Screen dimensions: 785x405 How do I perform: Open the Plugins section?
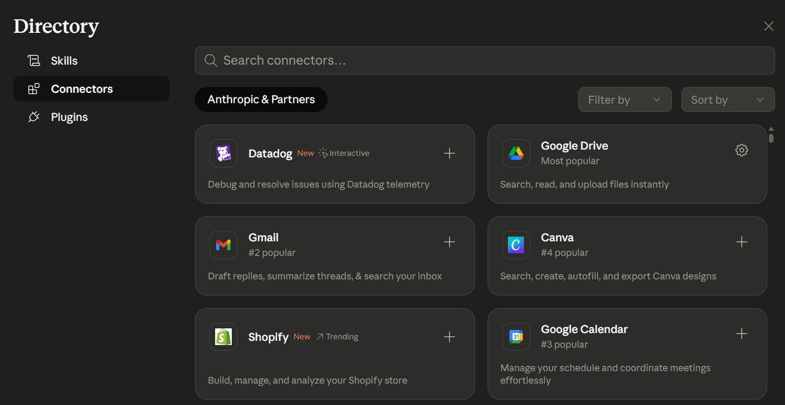(x=92, y=117)
